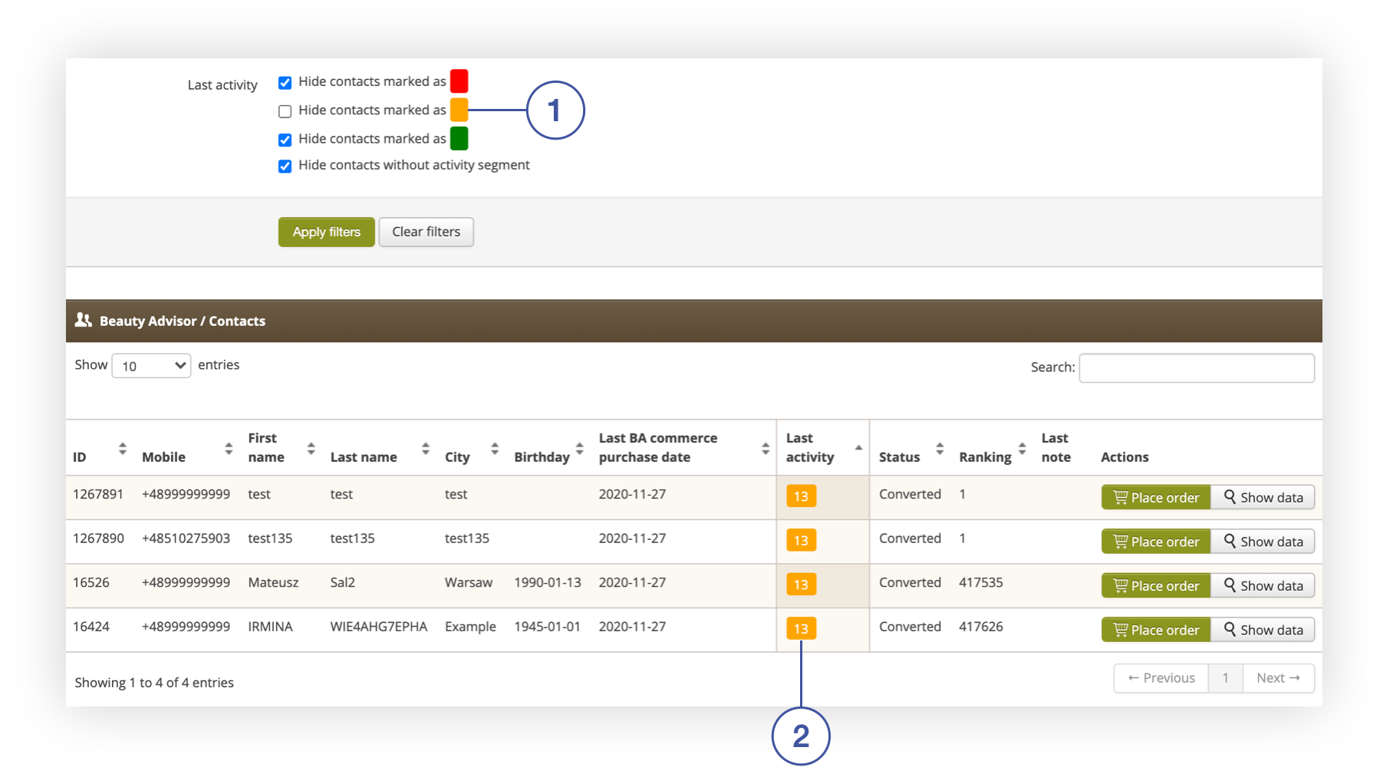Click Last note column header
1393x777 pixels.
1055,448
